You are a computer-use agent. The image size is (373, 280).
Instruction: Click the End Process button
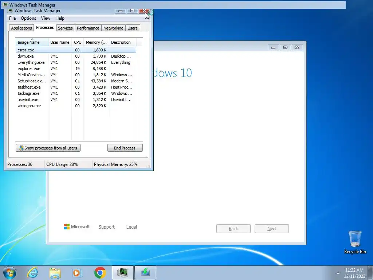pyautogui.click(x=125, y=148)
